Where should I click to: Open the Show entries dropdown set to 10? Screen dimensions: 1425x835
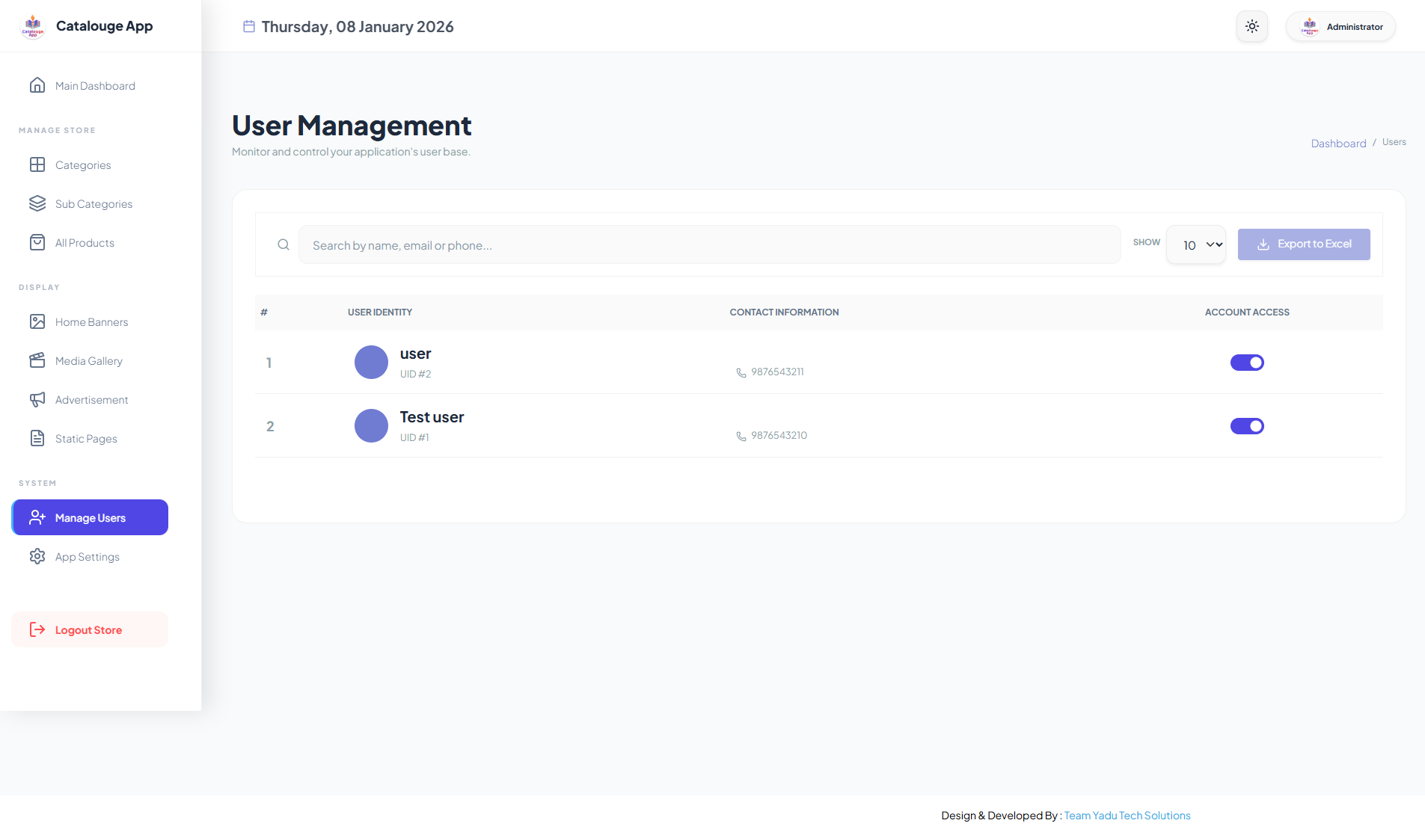click(x=1196, y=244)
